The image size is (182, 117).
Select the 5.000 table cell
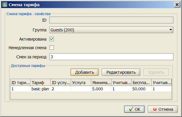coord(101,89)
